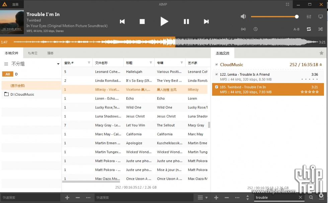Viewport: 328px width, 203px height.
Task: Click the library vertical scrollbar thumb
Action: pos(209,125)
